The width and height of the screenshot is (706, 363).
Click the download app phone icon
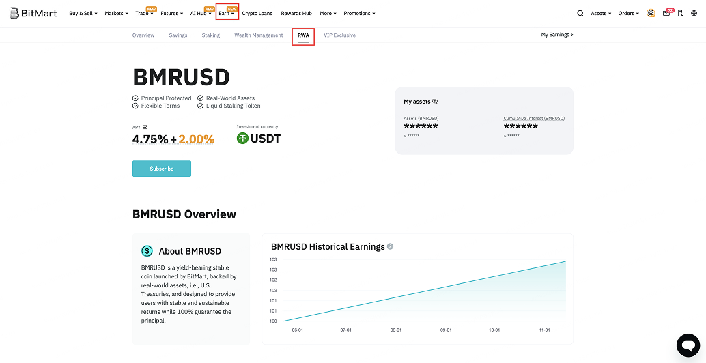click(680, 14)
